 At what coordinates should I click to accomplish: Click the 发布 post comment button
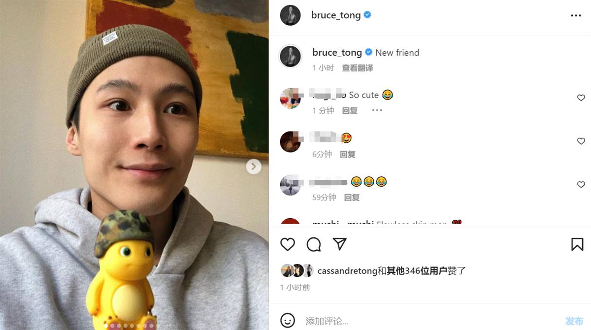pos(574,321)
